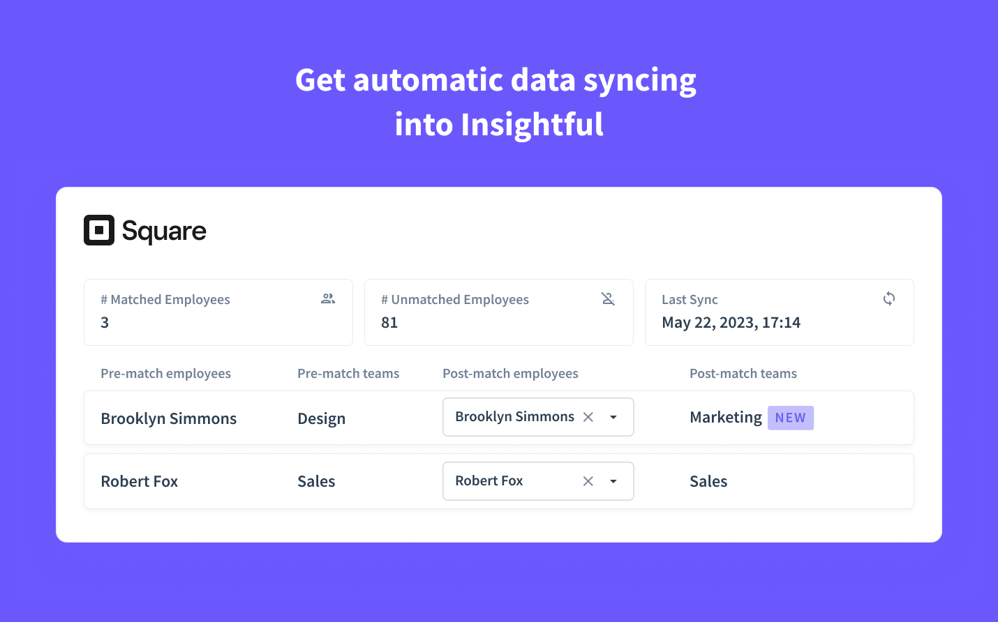The width and height of the screenshot is (998, 622).
Task: Click the Last Sync refresh icon
Action: tap(888, 298)
